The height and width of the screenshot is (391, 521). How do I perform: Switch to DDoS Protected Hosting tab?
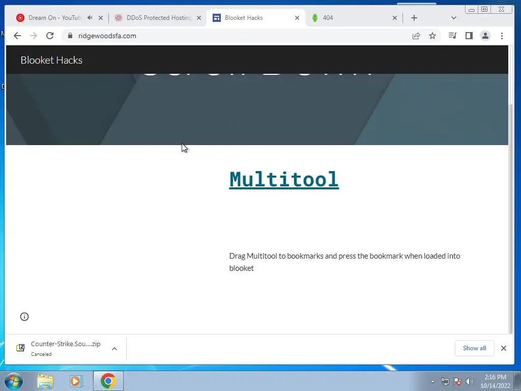158,18
